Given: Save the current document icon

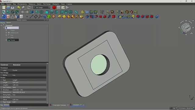Looking at the screenshot, I should (x=12, y=7).
